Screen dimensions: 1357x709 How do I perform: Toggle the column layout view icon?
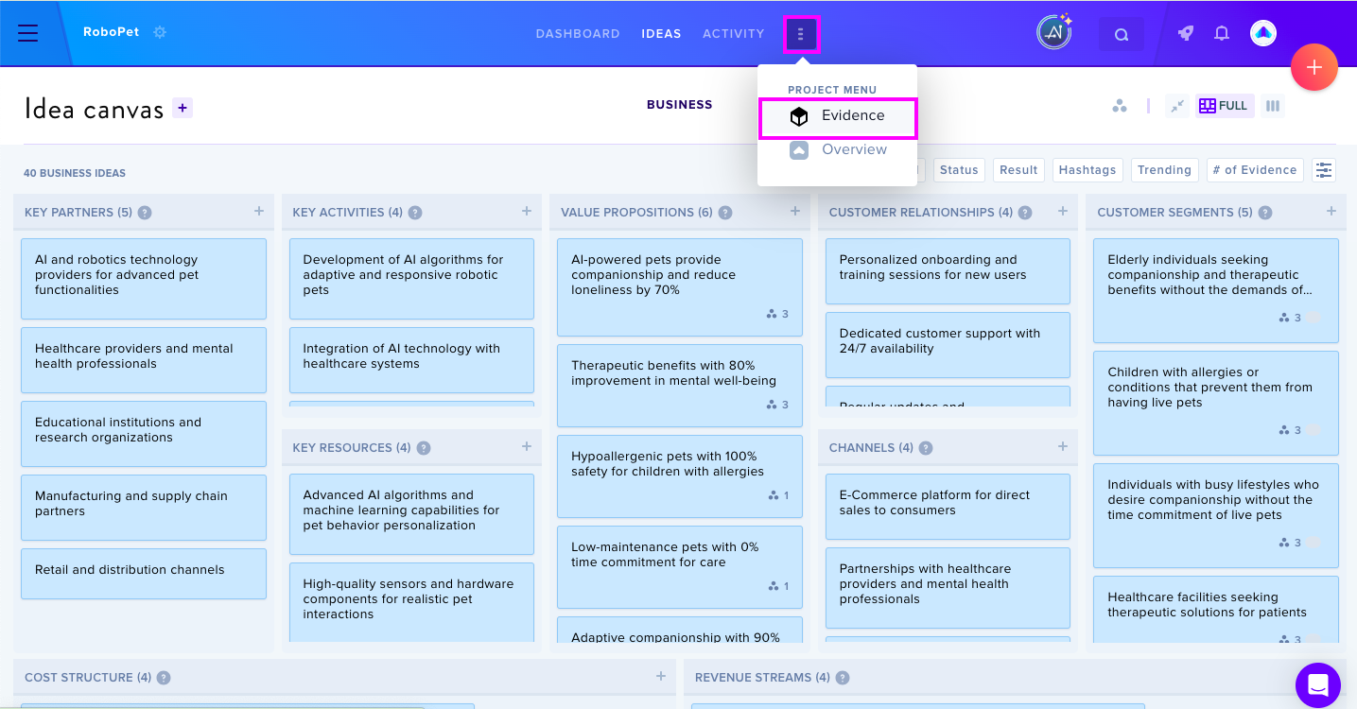tap(1273, 106)
